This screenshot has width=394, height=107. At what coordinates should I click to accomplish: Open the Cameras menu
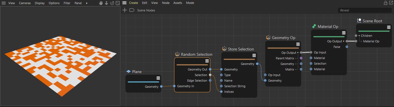[x=25, y=3]
